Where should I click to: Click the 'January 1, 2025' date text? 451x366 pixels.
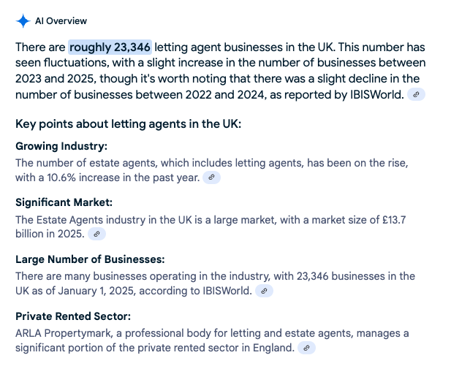[x=96, y=291]
